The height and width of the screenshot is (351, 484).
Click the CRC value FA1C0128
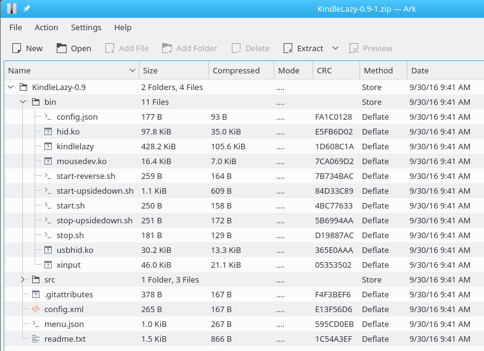pos(334,117)
